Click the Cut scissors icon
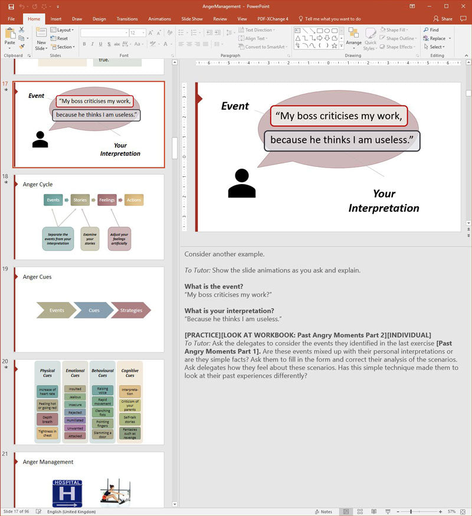 coord(21,30)
